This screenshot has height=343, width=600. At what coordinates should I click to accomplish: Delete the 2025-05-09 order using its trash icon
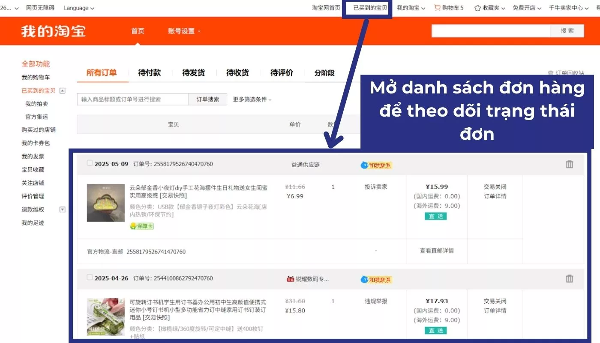pos(569,164)
